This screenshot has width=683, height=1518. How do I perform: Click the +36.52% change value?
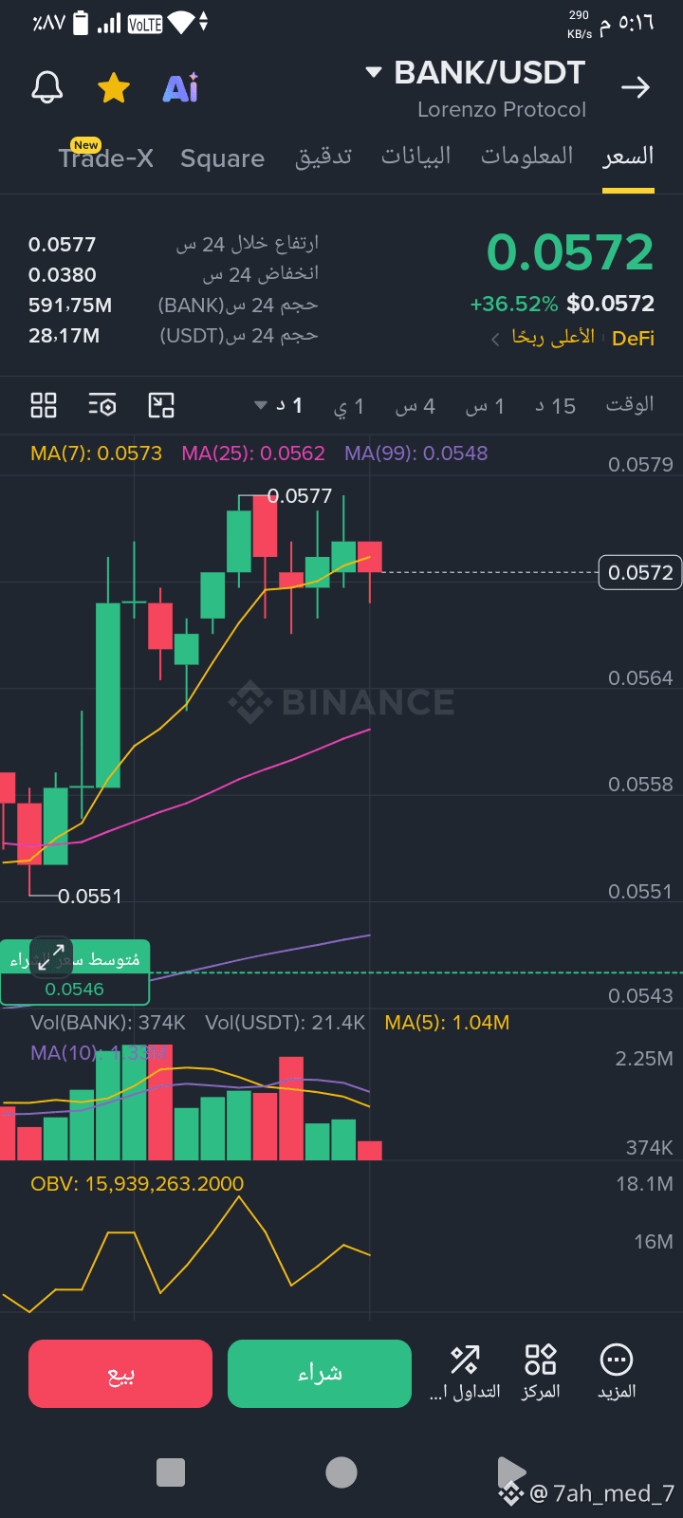(514, 304)
